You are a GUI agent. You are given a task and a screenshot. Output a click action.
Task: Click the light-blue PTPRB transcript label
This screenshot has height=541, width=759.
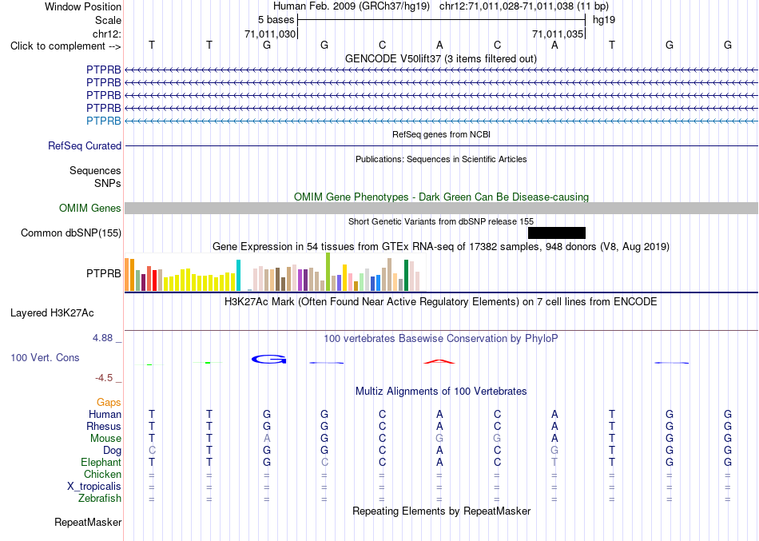(x=104, y=121)
